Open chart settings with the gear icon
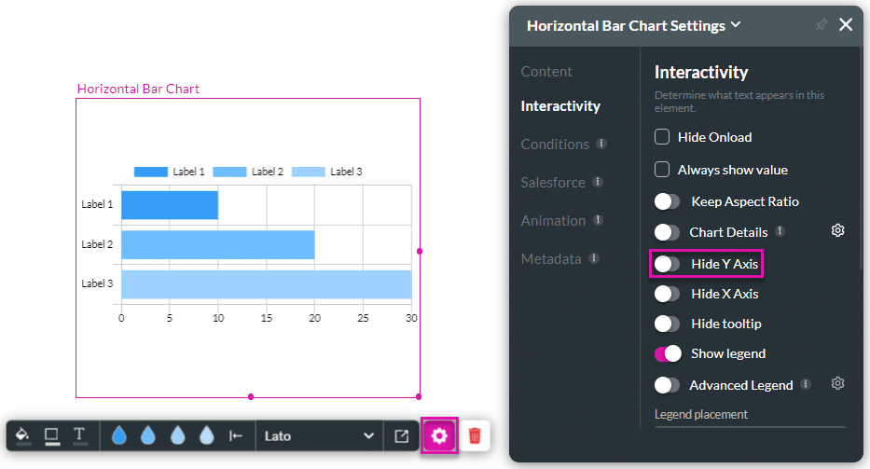 coord(440,435)
